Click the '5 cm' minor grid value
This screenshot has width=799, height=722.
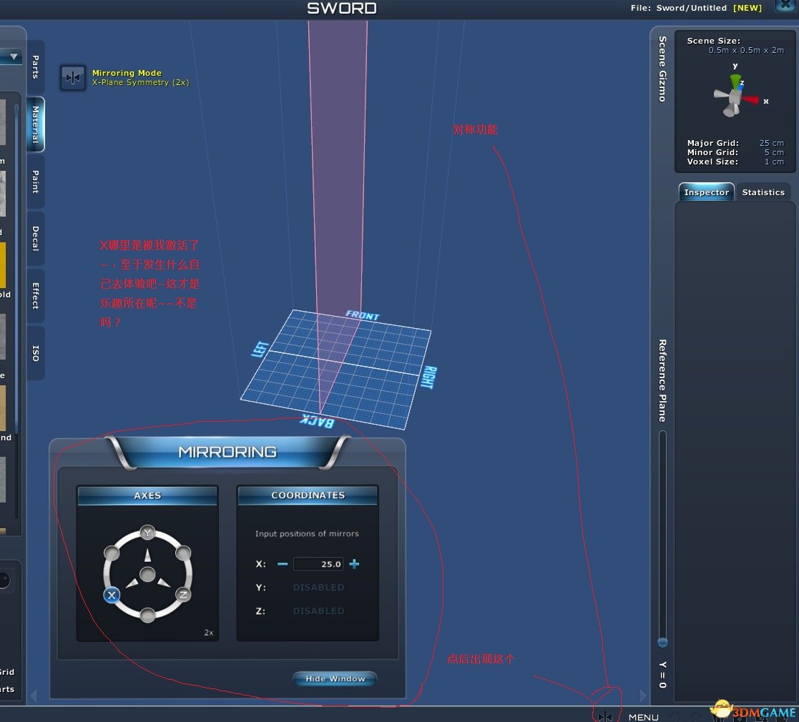(773, 152)
